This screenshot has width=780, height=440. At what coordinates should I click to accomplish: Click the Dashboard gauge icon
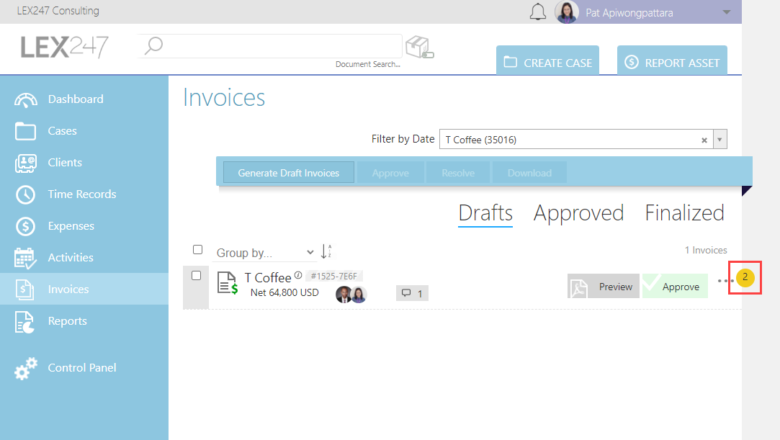[x=25, y=100]
